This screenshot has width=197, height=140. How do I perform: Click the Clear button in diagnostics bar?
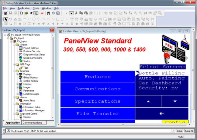pos(179,131)
